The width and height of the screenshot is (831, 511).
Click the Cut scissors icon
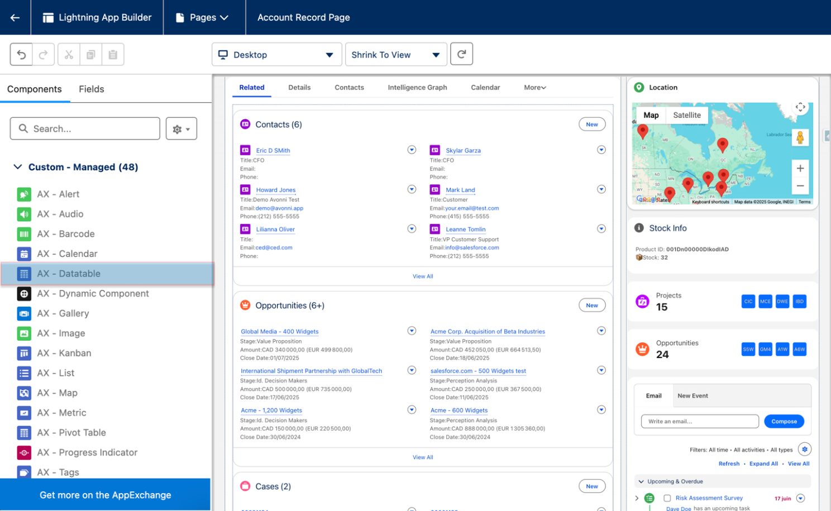coord(69,55)
